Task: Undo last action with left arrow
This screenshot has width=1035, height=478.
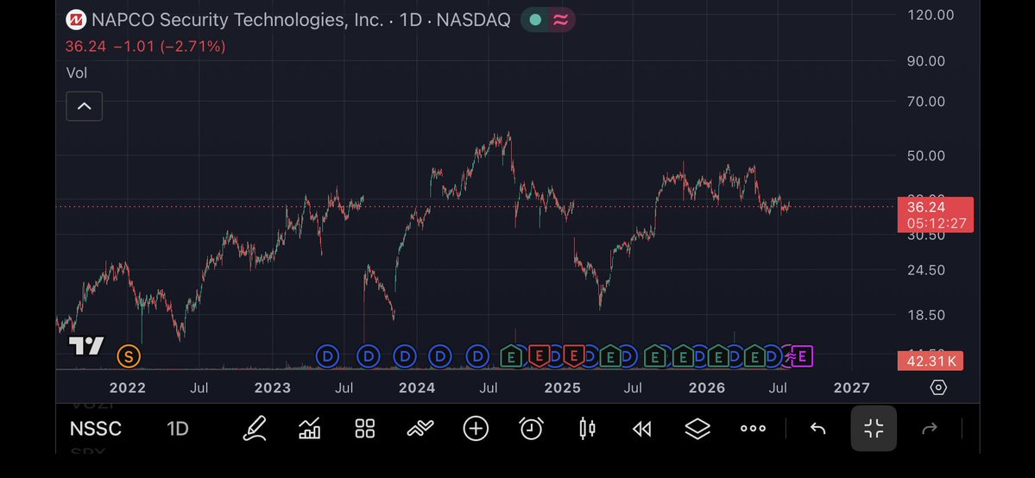Action: 817,429
